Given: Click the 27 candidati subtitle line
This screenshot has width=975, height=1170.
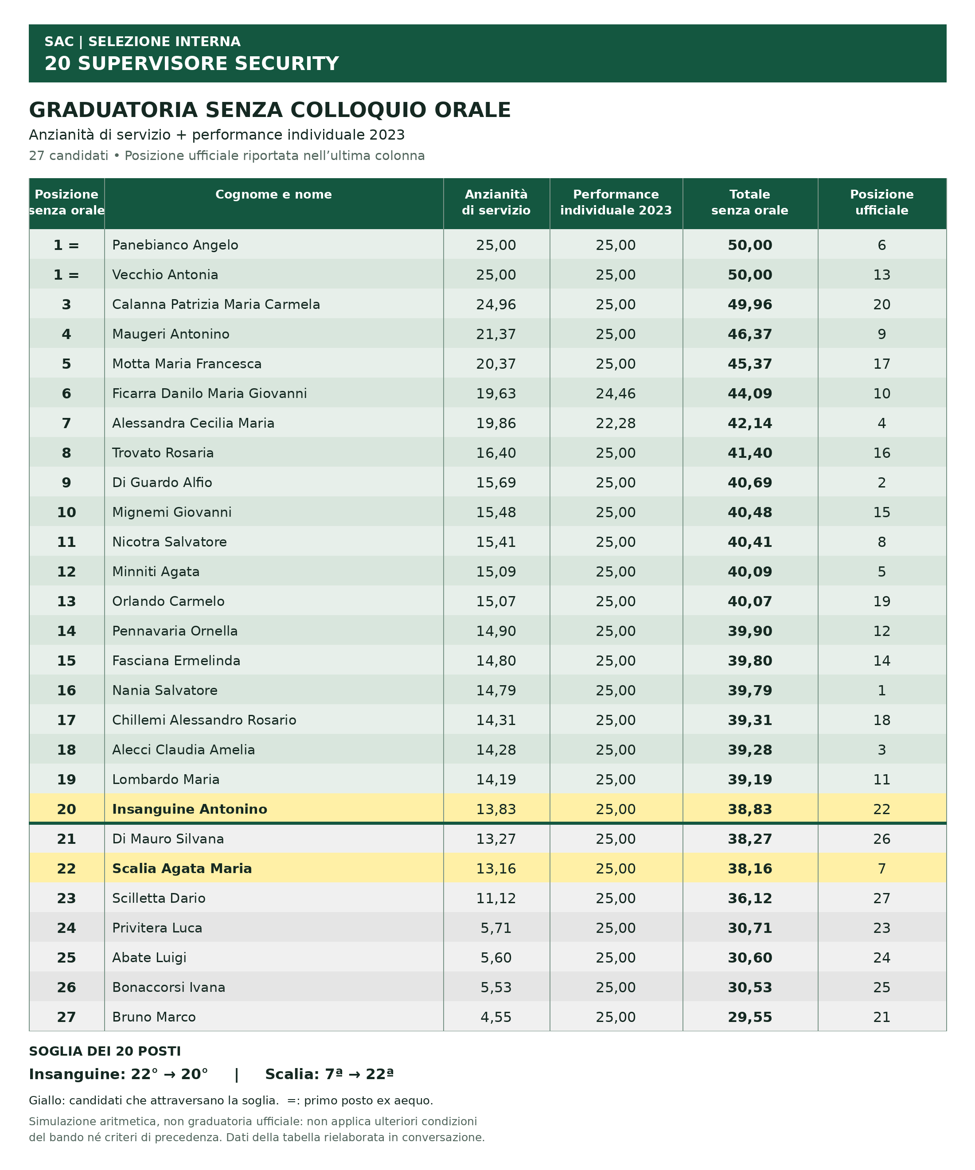Looking at the screenshot, I should (227, 156).
